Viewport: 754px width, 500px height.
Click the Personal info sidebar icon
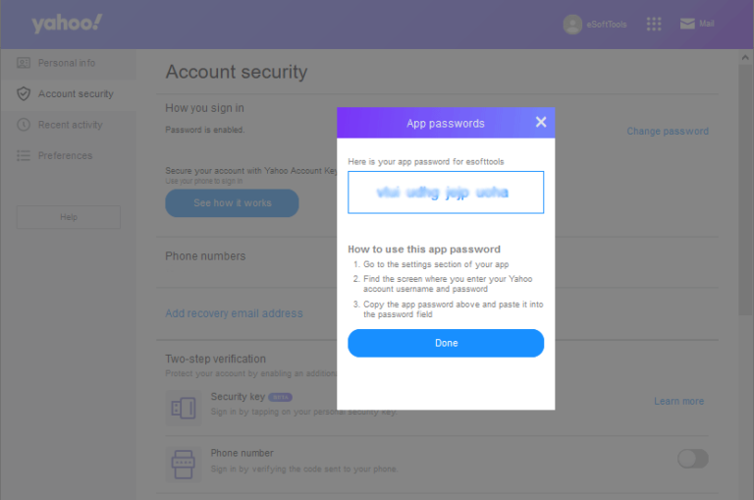24,63
